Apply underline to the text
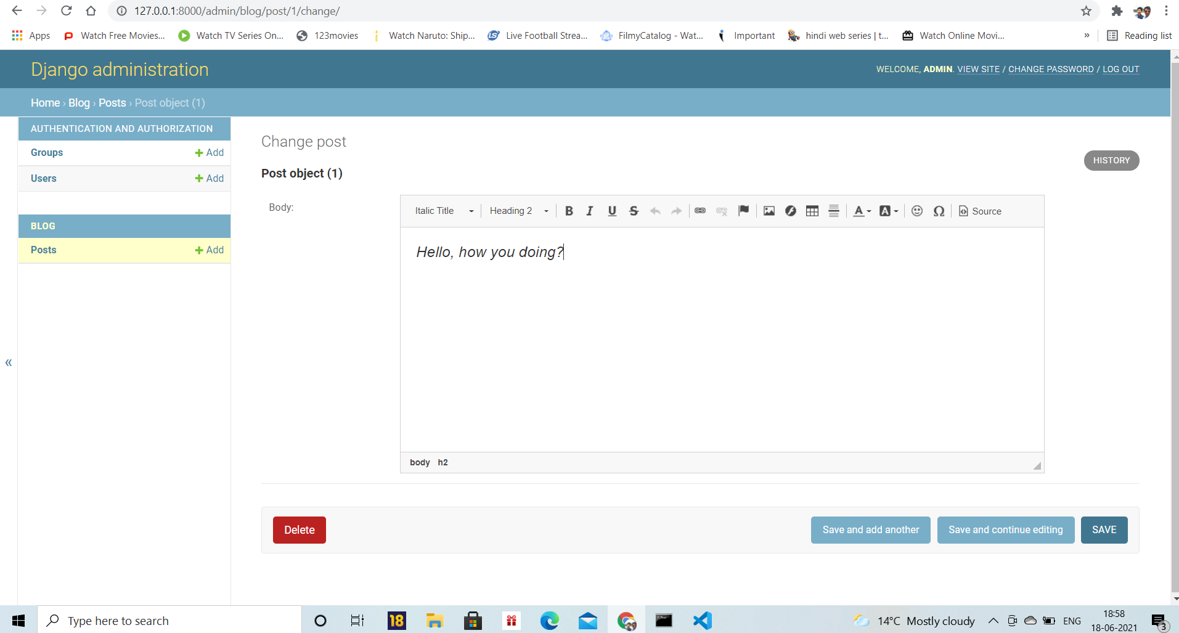The width and height of the screenshot is (1179, 633). tap(611, 211)
